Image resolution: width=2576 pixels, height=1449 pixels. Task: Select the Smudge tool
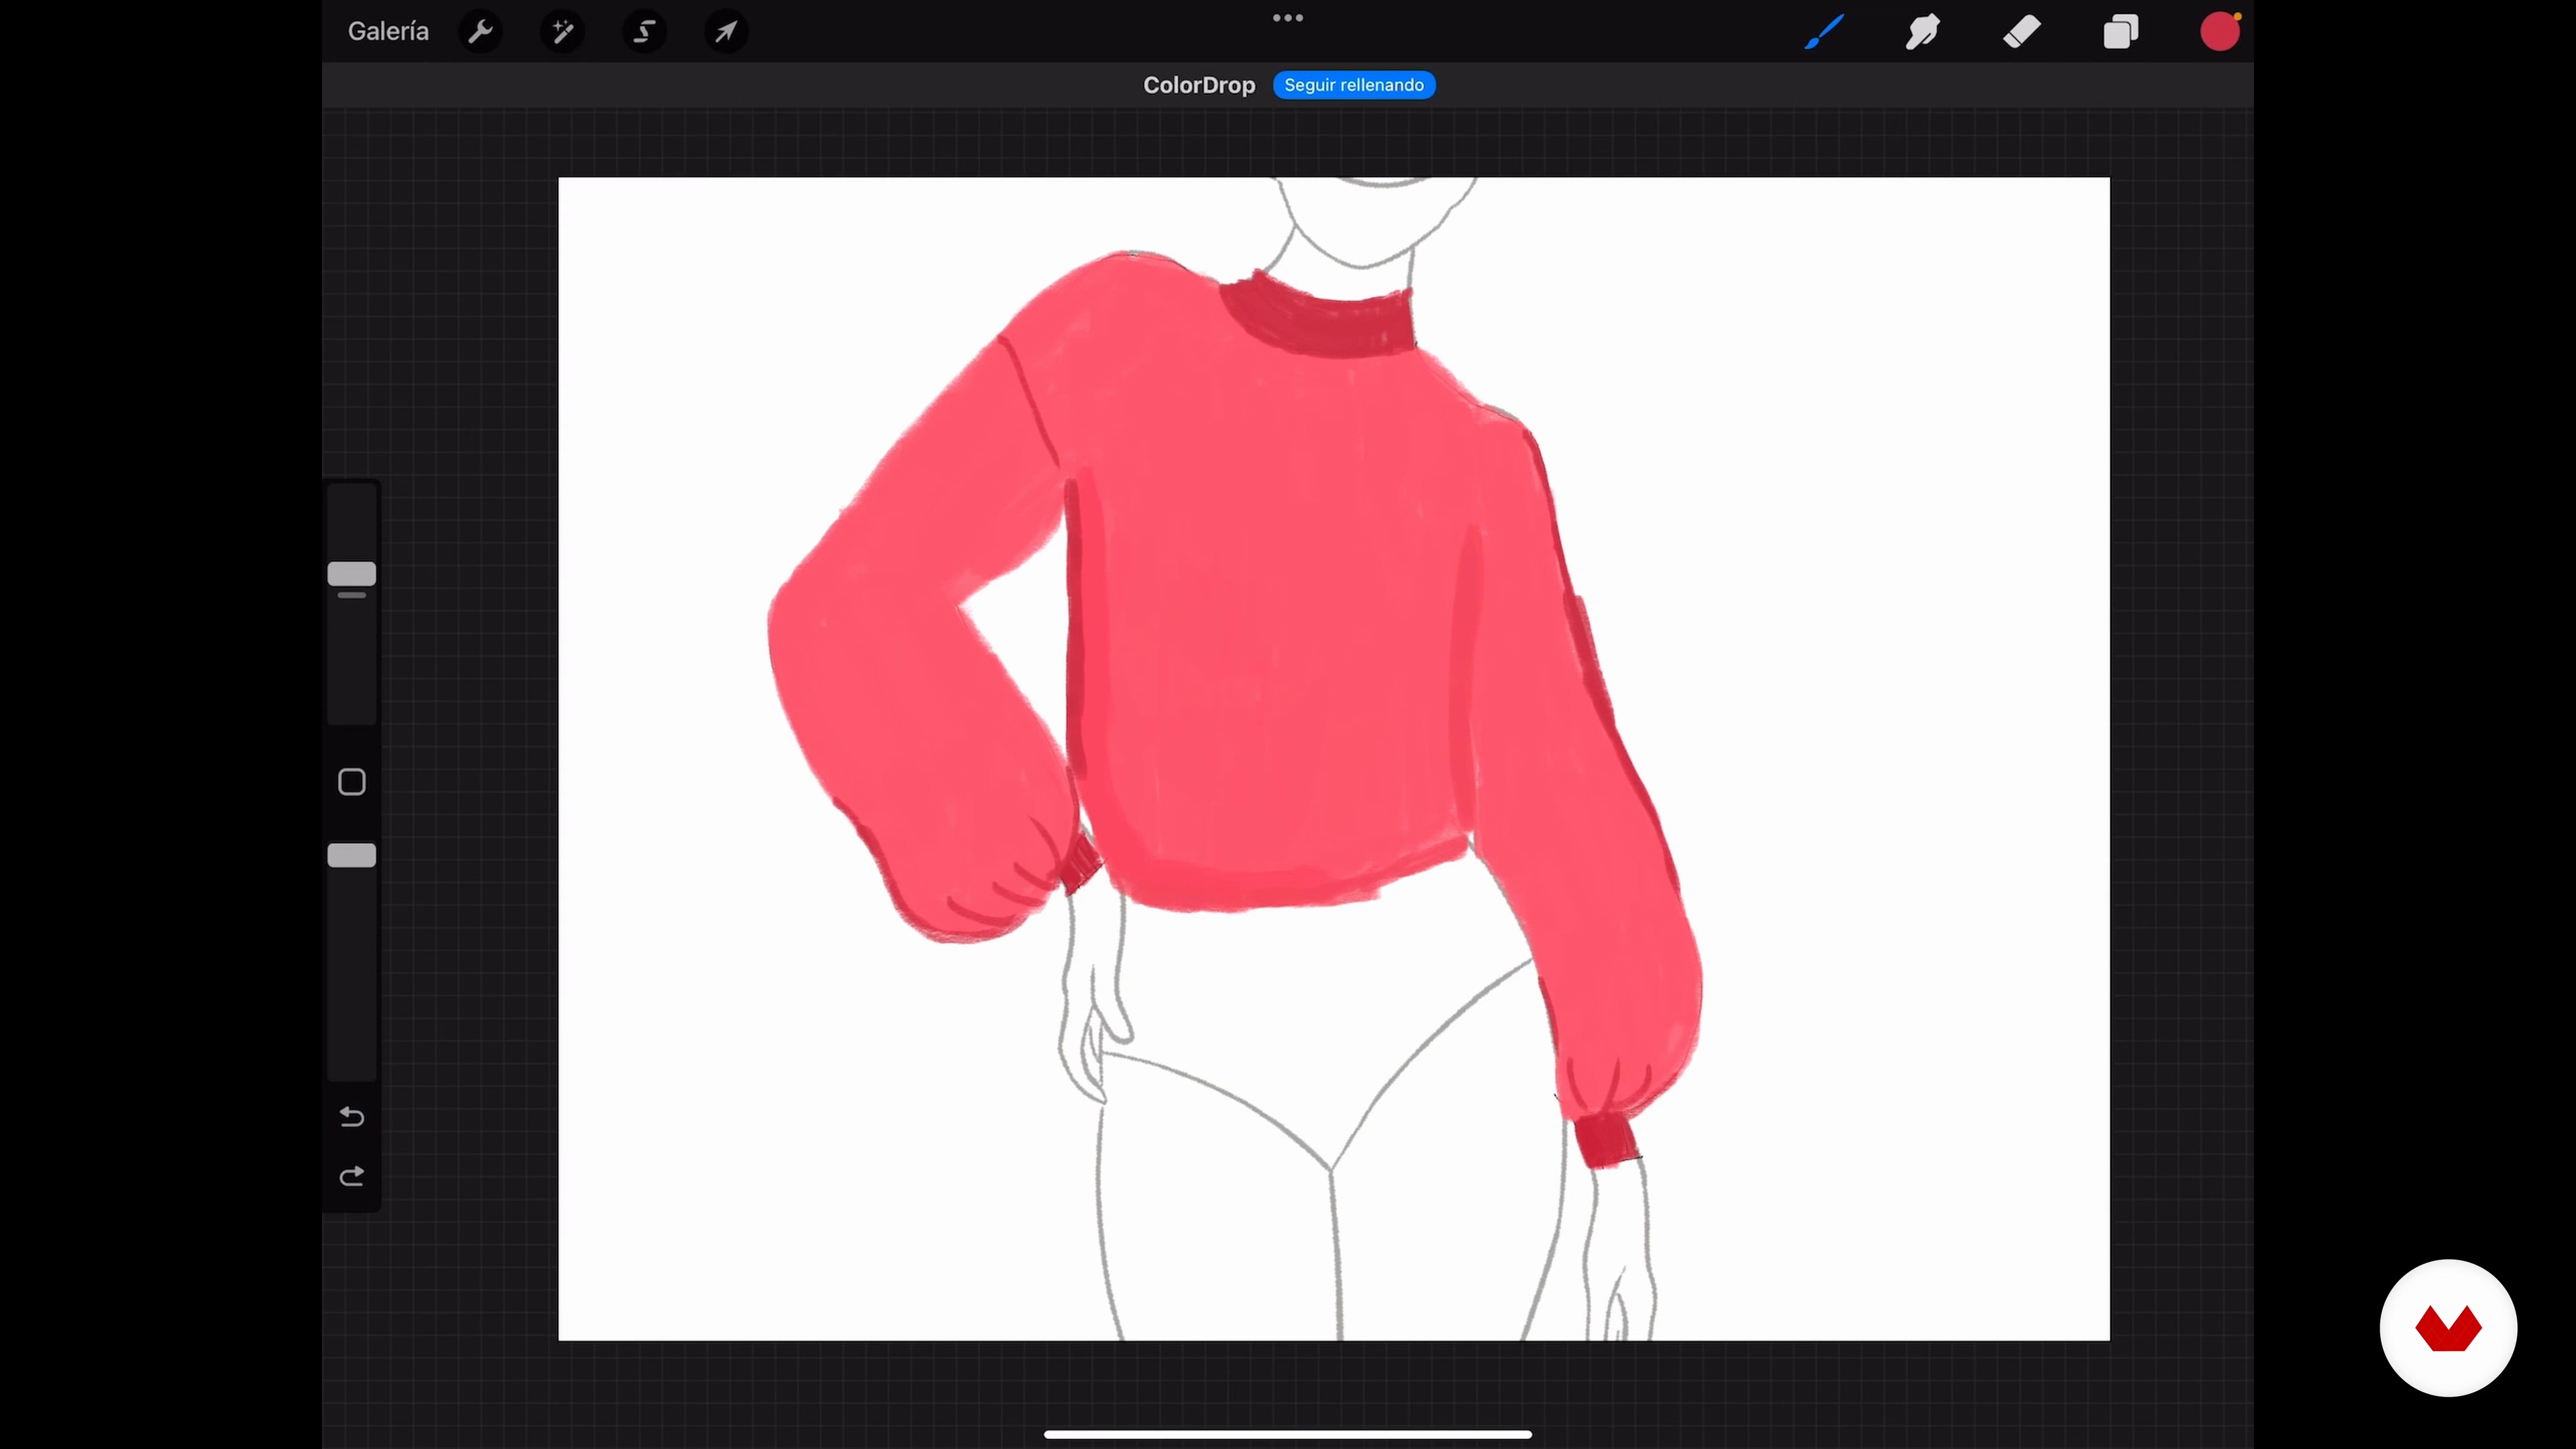tap(1922, 32)
